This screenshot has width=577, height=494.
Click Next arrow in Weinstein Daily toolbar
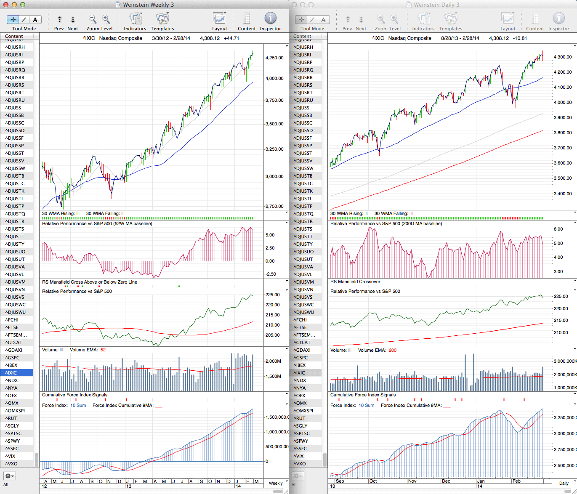361,20
